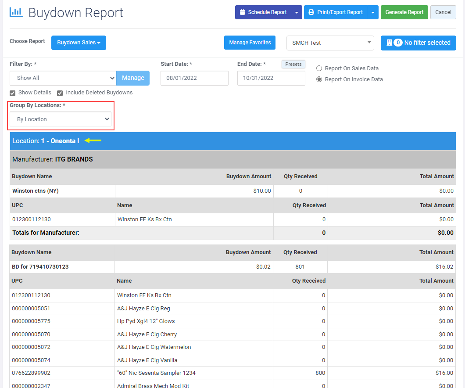Click the A&J Hayze E Cig Vanilla name
The image size is (465, 388).
pyautogui.click(x=147, y=360)
